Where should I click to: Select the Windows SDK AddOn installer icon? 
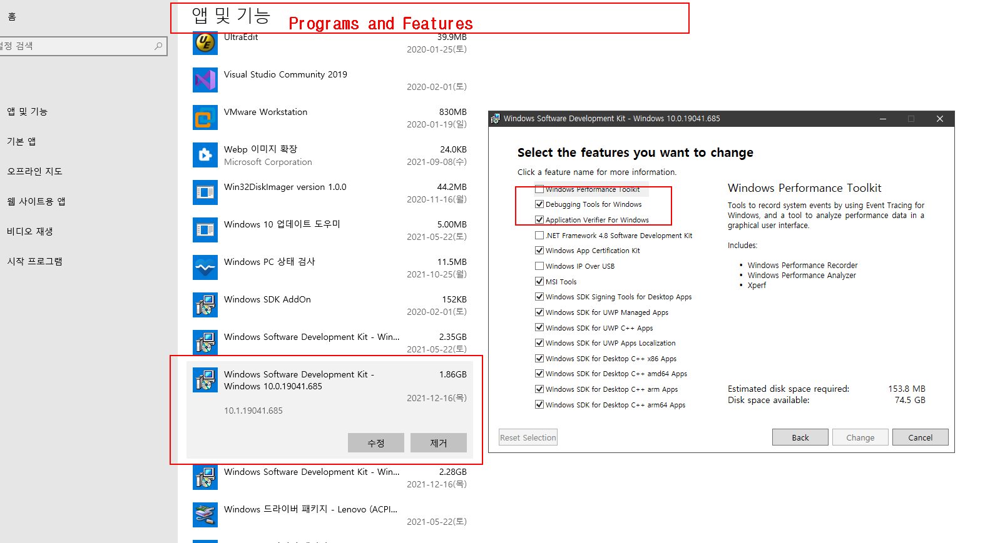click(x=205, y=305)
